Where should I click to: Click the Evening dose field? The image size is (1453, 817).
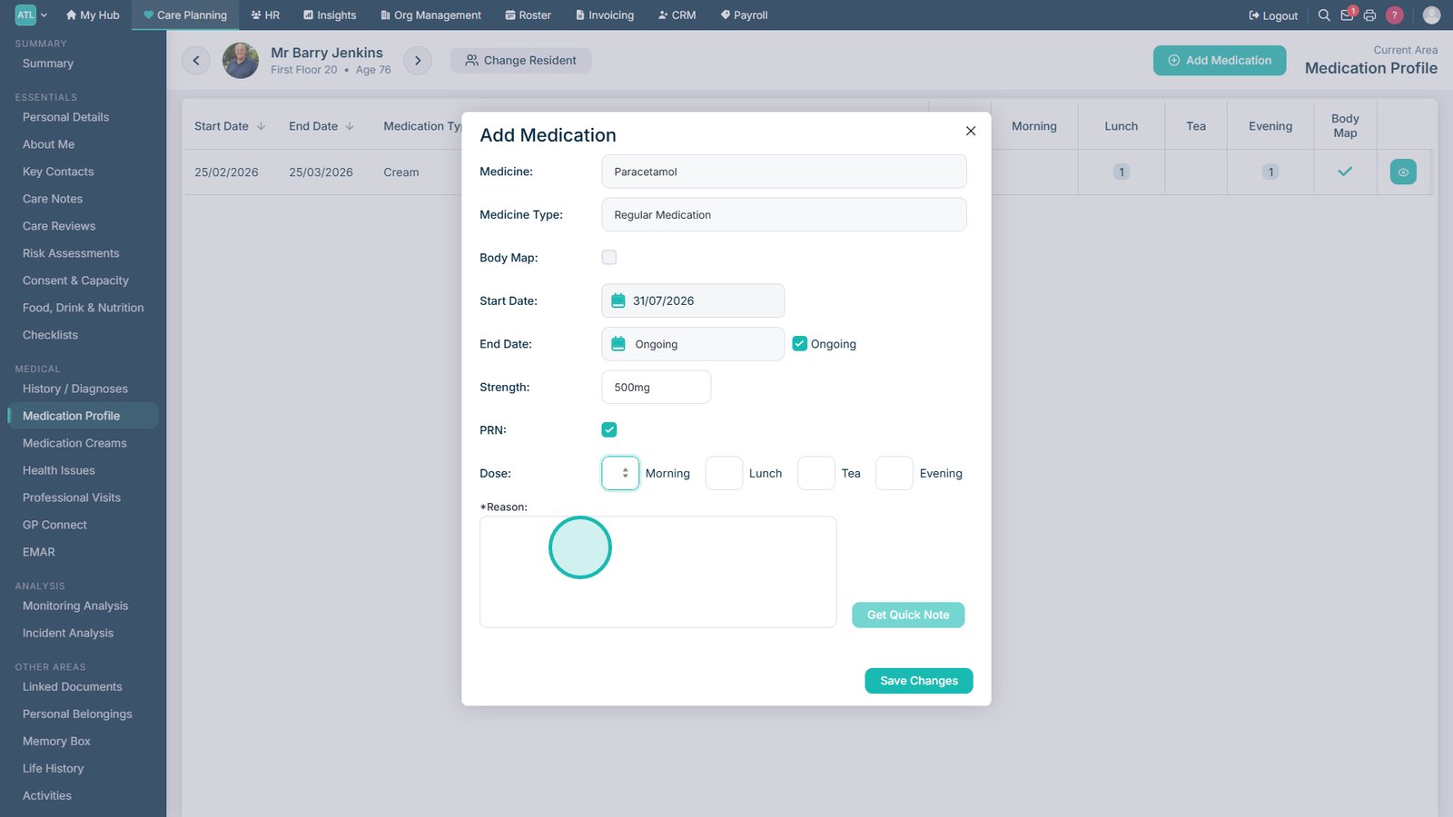(895, 473)
